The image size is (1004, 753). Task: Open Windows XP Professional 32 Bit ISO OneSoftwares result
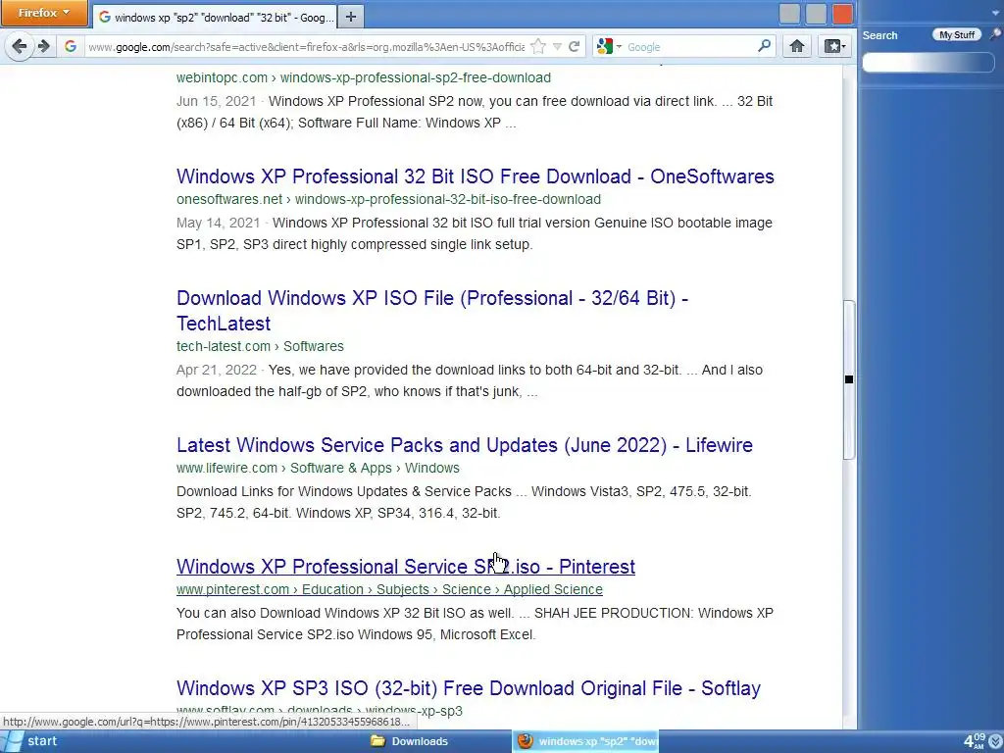[476, 176]
